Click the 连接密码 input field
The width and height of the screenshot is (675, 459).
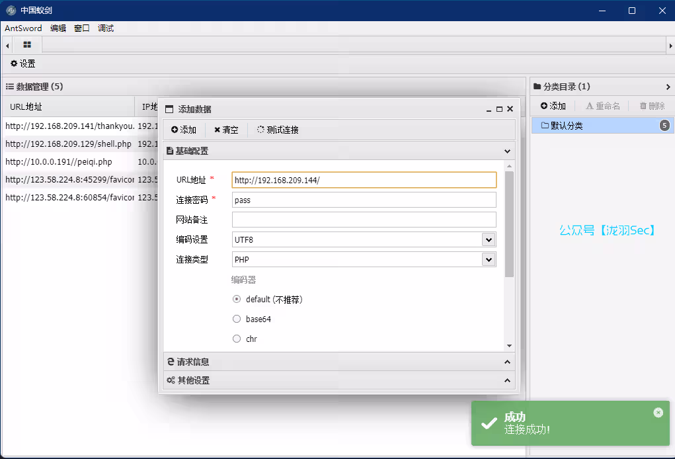pyautogui.click(x=364, y=200)
